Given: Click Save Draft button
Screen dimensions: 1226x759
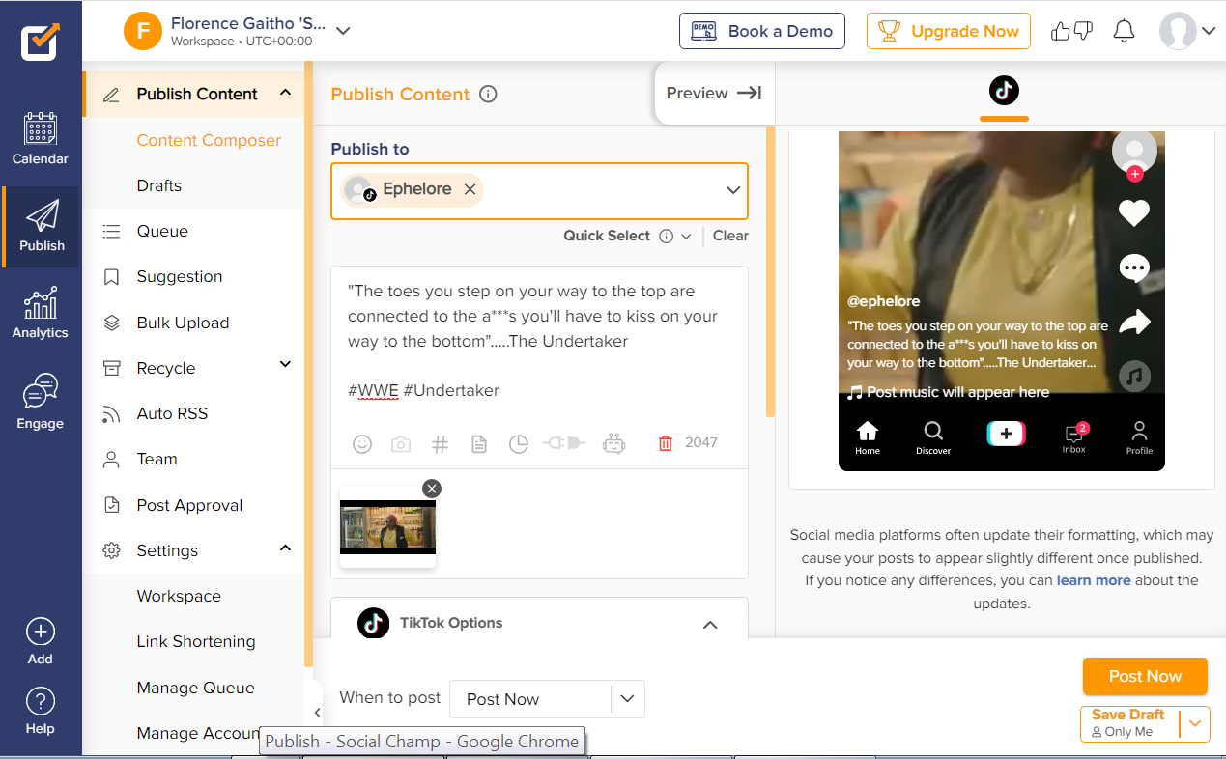Looking at the screenshot, I should click(x=1128, y=722).
